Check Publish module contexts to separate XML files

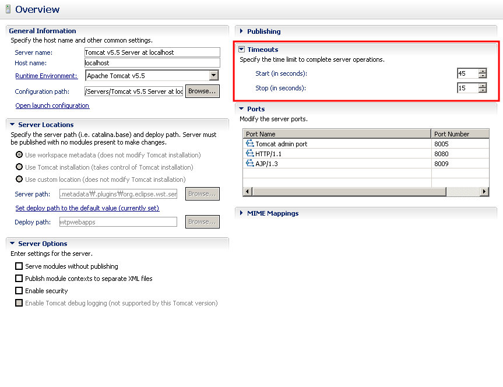click(x=19, y=278)
